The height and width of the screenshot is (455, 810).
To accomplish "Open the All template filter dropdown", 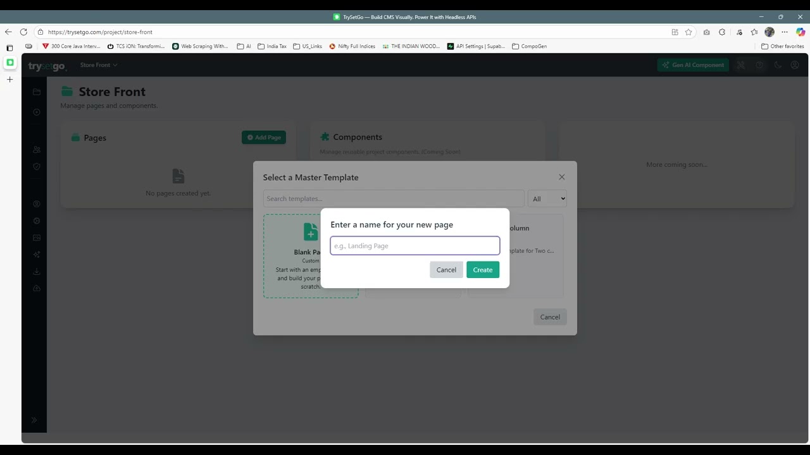I will click(x=547, y=198).
